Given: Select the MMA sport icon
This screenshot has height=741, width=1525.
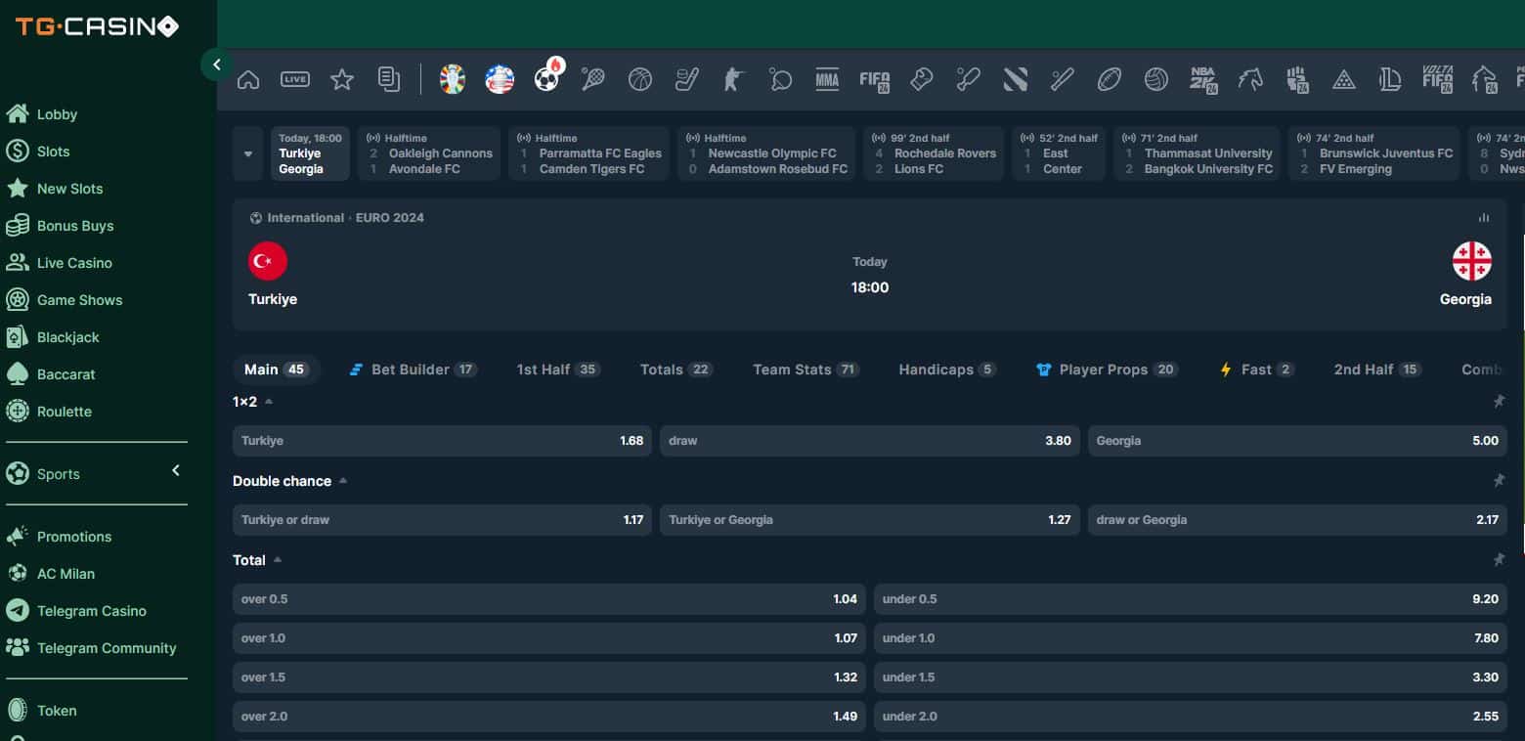Looking at the screenshot, I should (x=827, y=79).
